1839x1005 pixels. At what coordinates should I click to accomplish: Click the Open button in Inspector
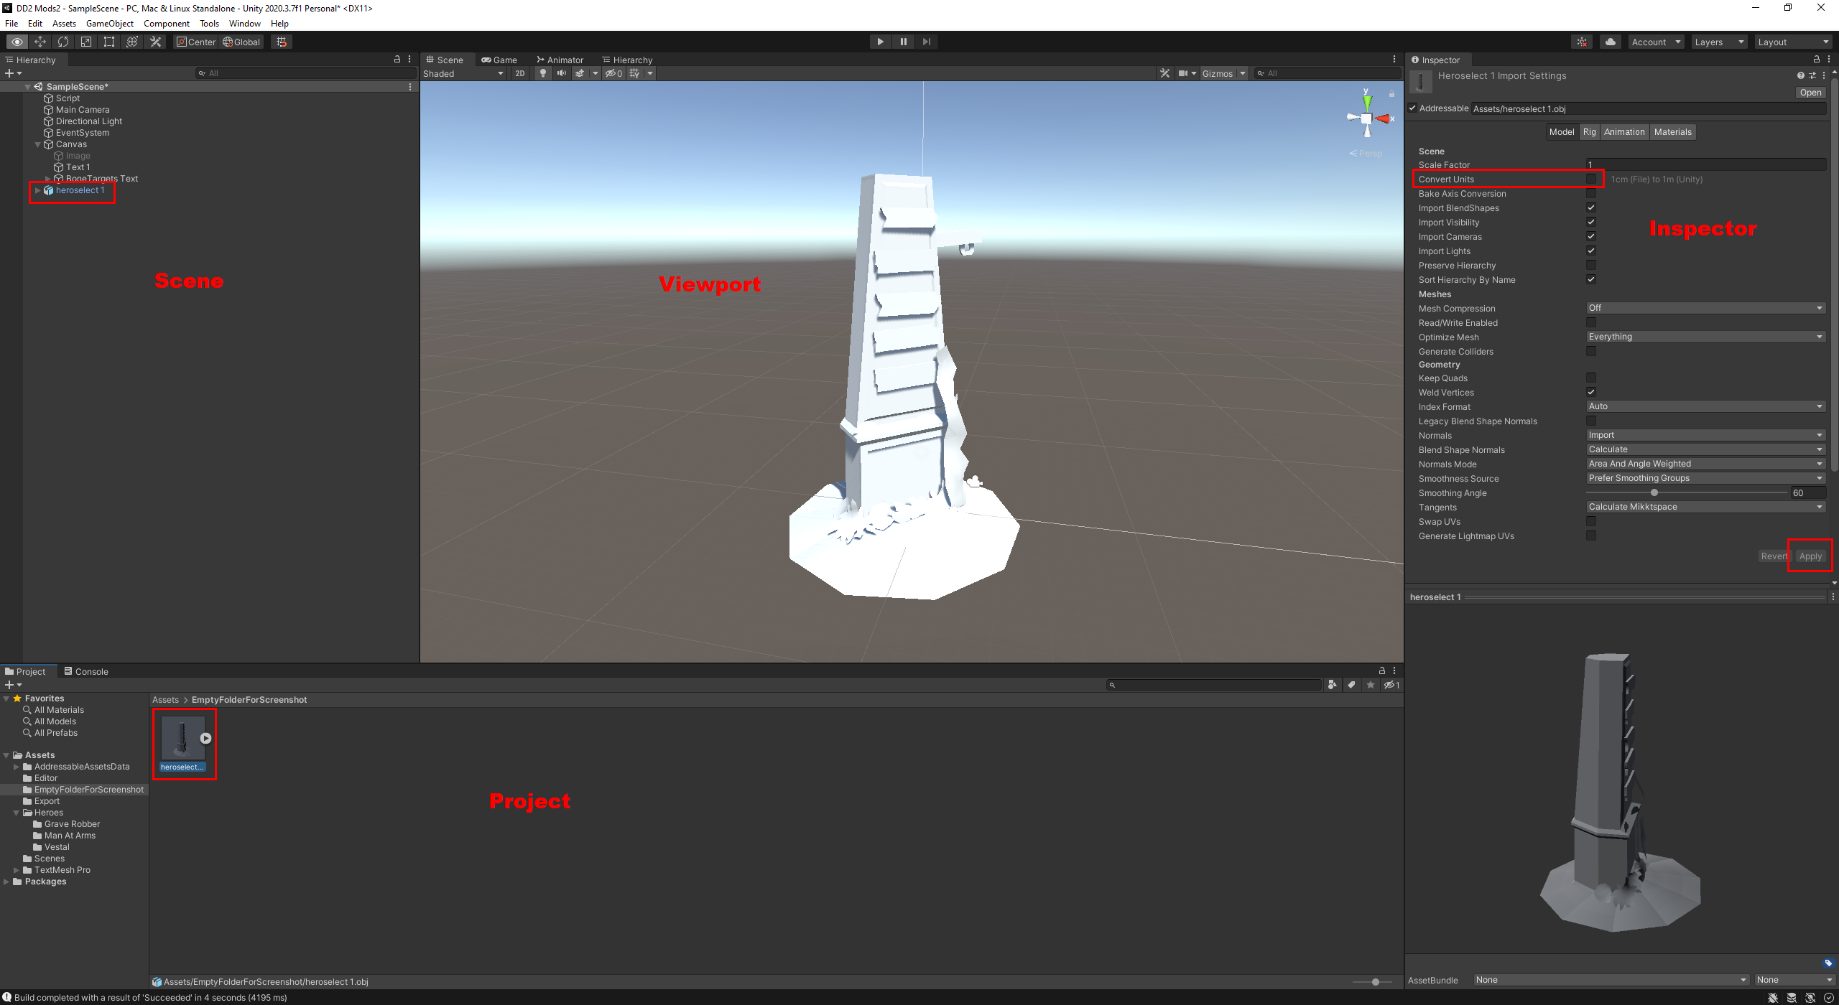1810,93
